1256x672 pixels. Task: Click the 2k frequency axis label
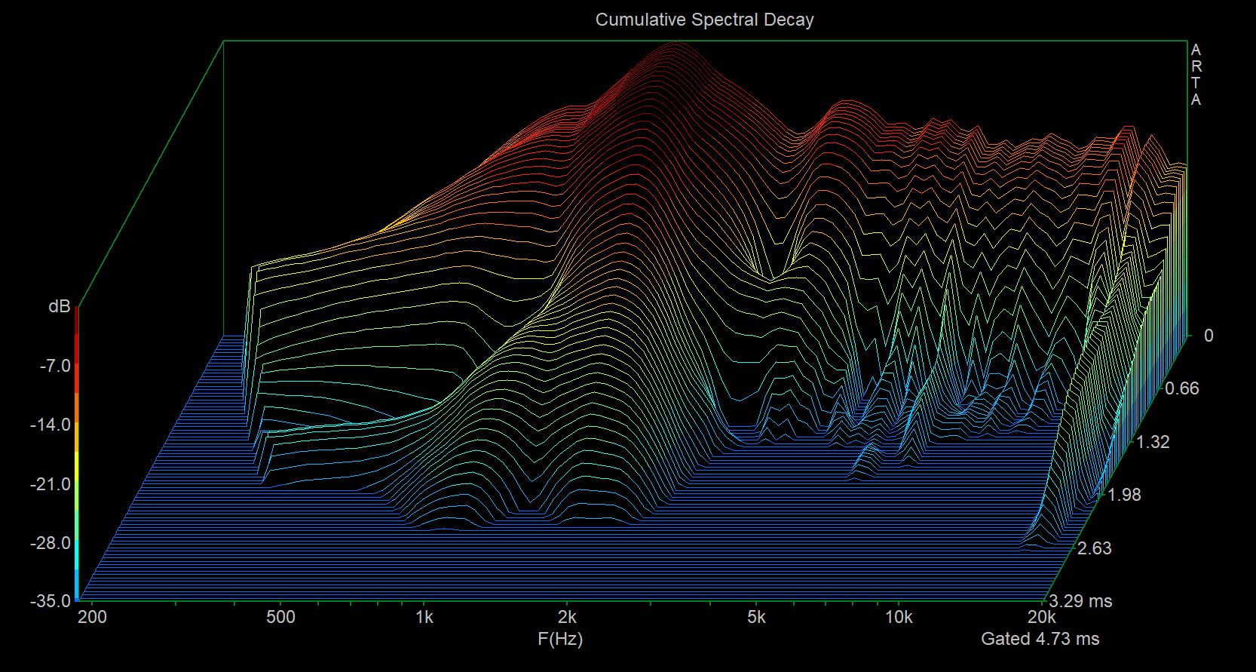point(568,618)
